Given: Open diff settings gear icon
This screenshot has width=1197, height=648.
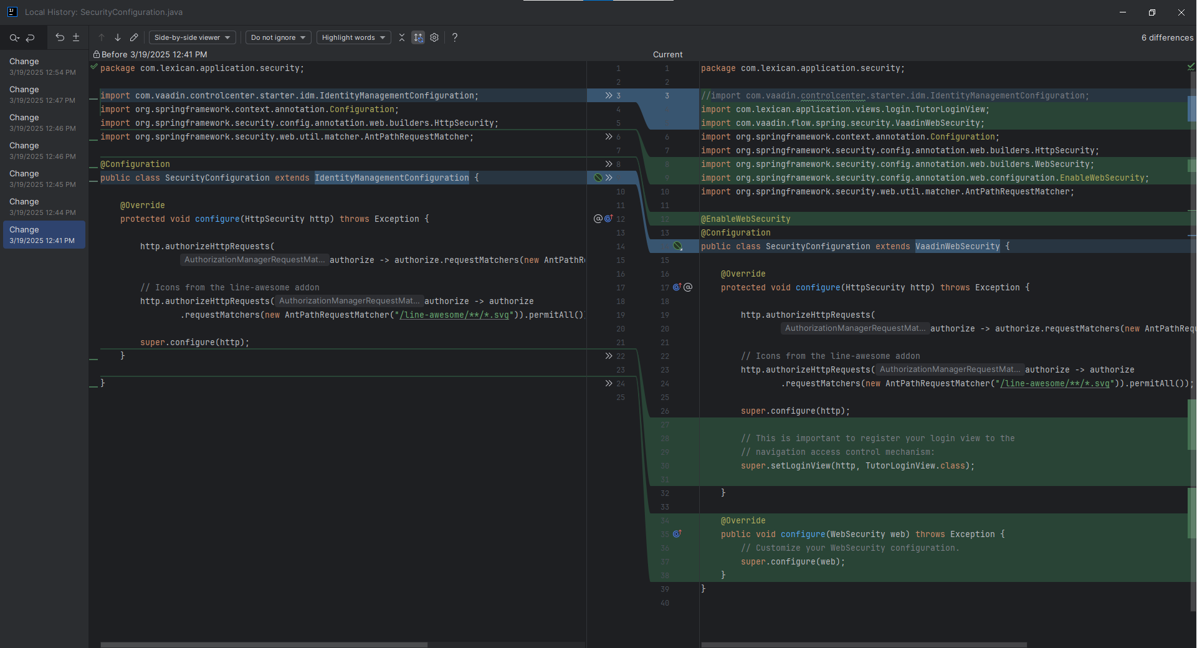Looking at the screenshot, I should coord(434,37).
